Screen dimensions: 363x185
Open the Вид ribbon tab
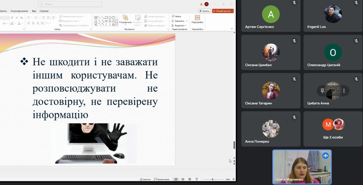coord(34,11)
